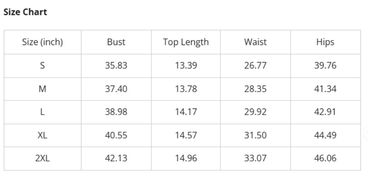
Task: Click hips value 46.06
Action: (325, 158)
